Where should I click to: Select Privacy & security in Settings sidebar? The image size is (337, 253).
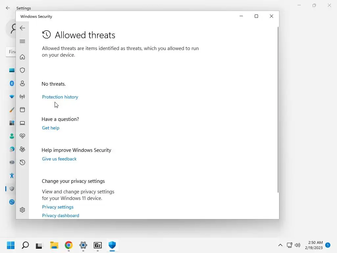[12, 189]
